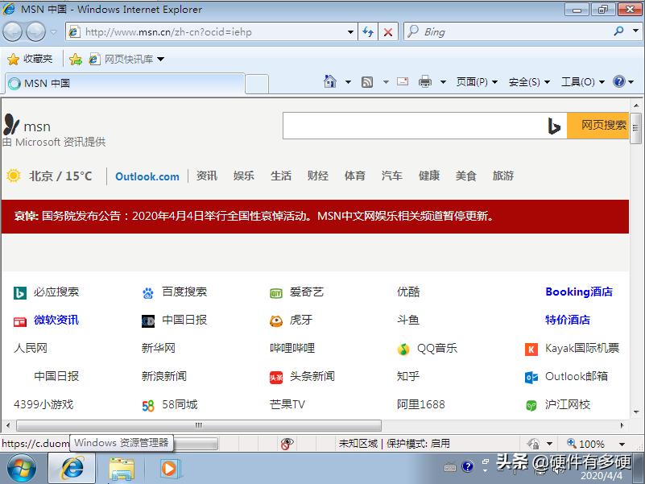Open Windows Media Player from the taskbar
Viewport: 645px width, 484px height.
(x=168, y=468)
